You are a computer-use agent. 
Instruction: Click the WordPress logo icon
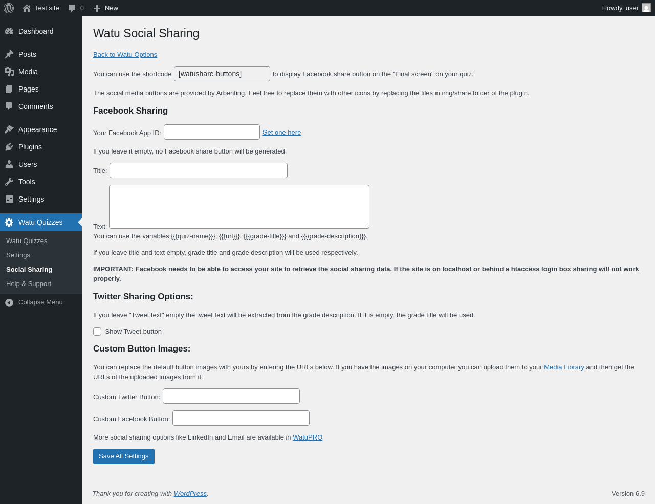pyautogui.click(x=9, y=8)
